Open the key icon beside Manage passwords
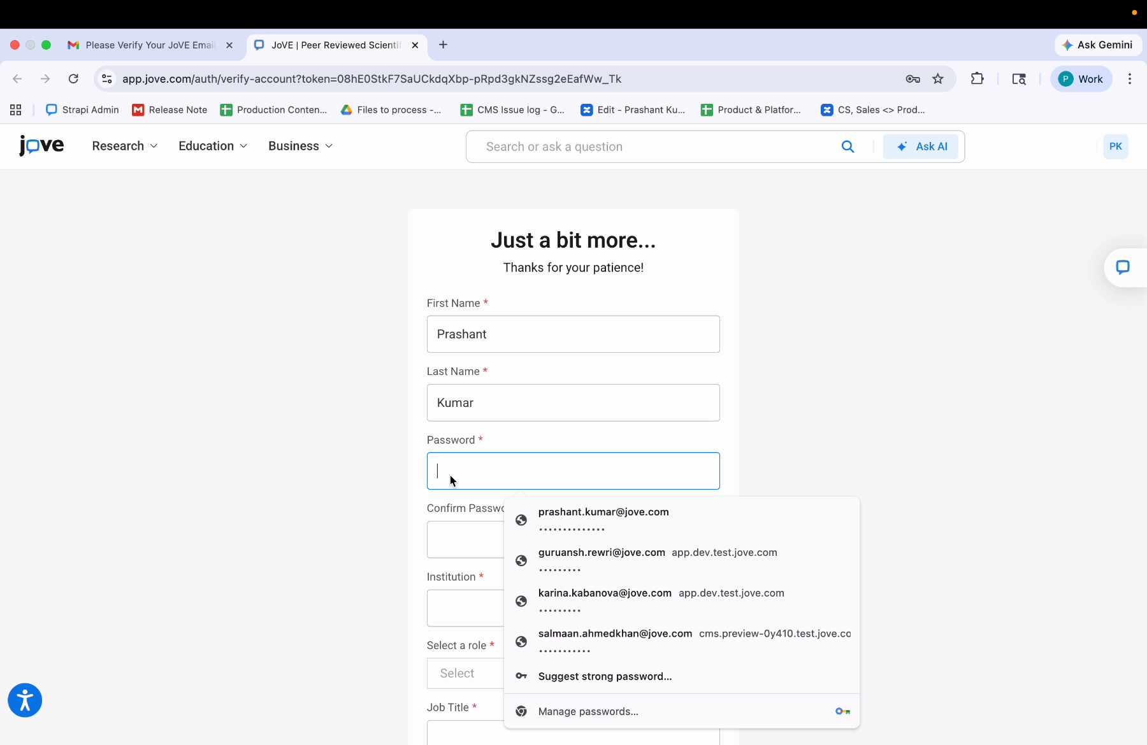Screen dimensions: 1147x745 pyautogui.click(x=842, y=711)
